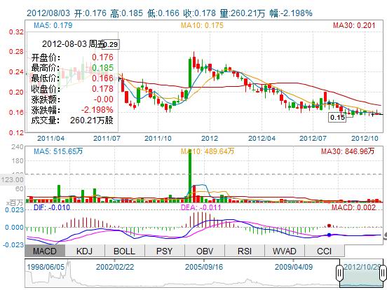
Task: Switch to the KDJ indicator tab
Action: 85,251
